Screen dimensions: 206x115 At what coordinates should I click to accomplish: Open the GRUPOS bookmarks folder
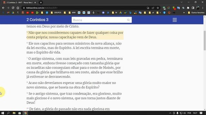(56, 13)
